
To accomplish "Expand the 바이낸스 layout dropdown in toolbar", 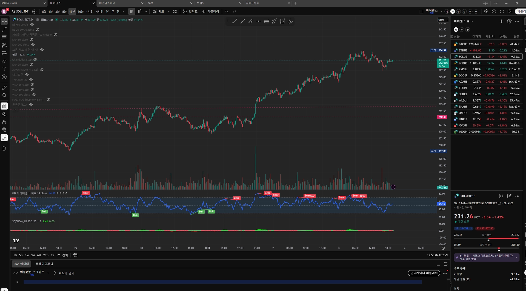I will 441,11.
